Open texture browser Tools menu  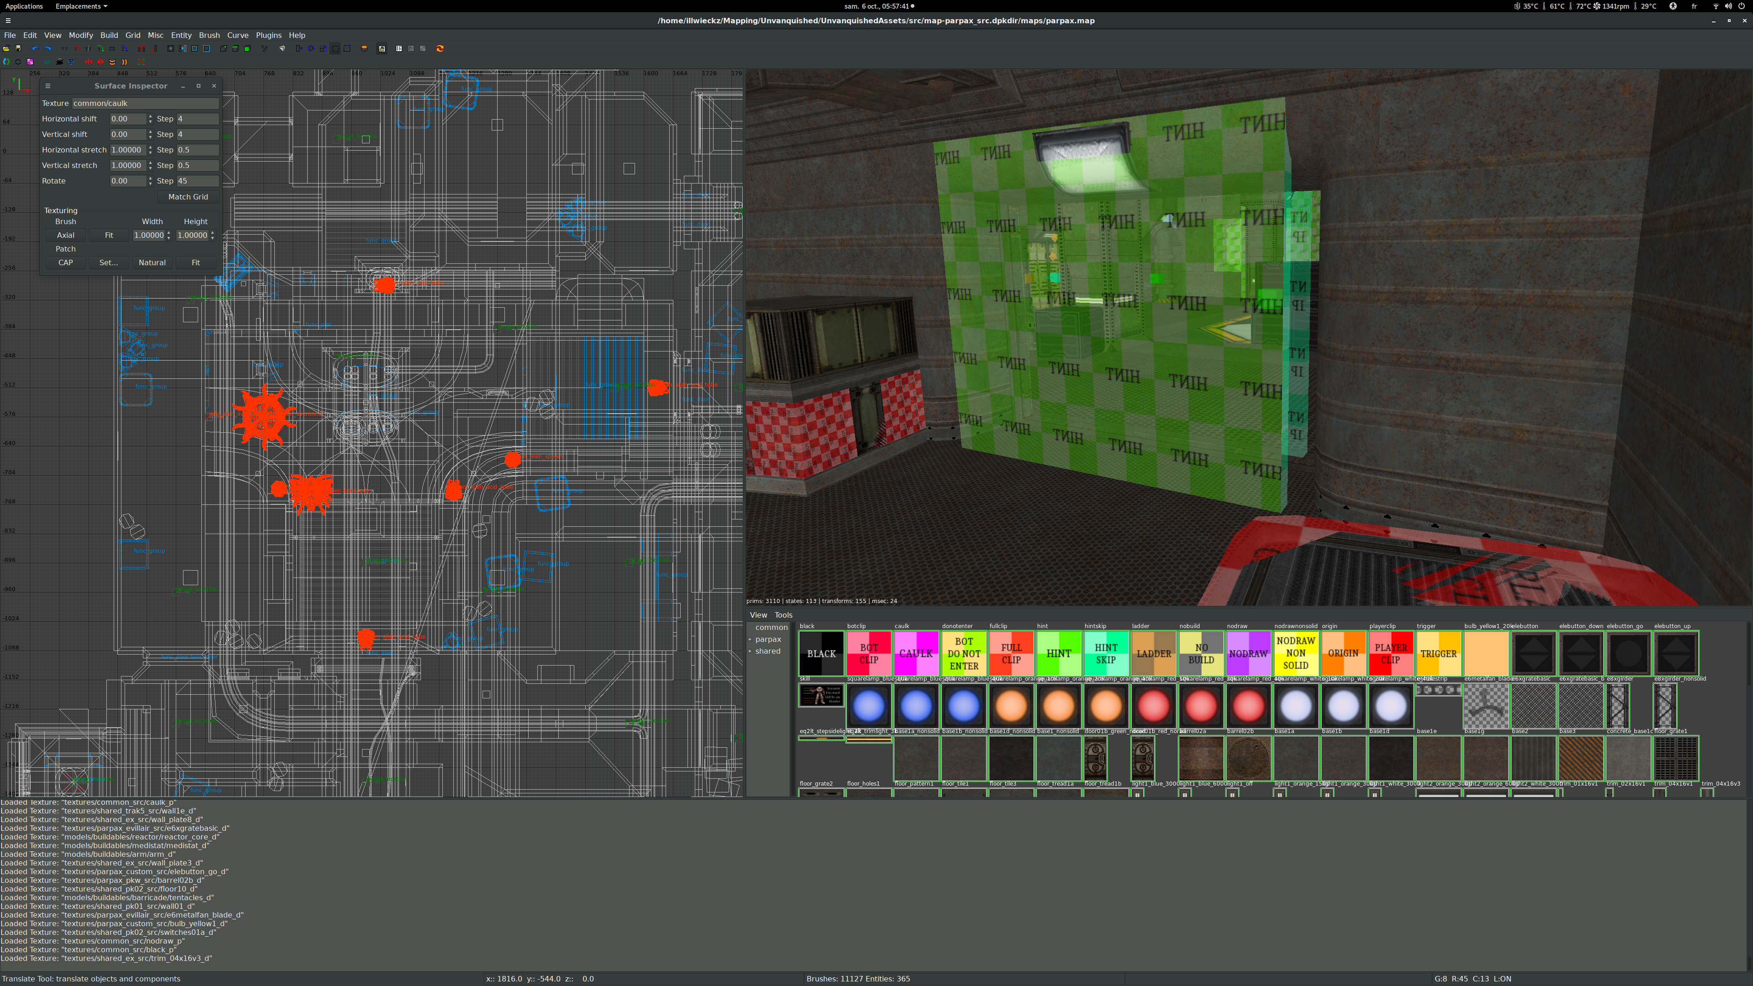pos(783,615)
